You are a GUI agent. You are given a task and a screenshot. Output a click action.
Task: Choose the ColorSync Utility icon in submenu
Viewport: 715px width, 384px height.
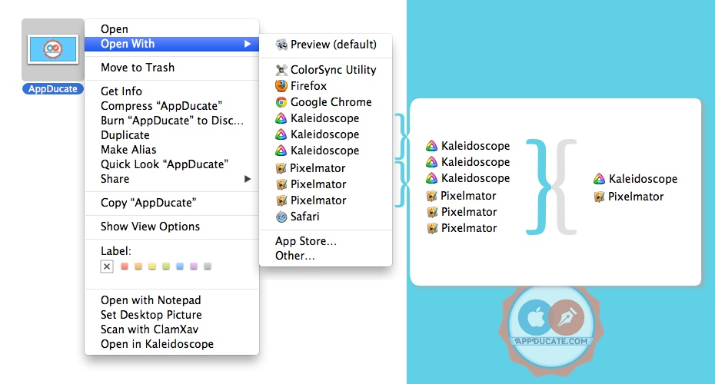(281, 70)
